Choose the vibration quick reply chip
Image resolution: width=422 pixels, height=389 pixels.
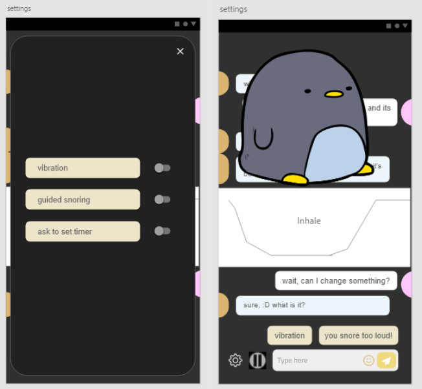289,335
